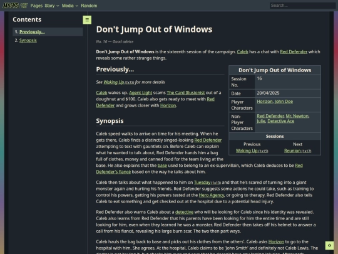Go to previous session Waking Up in infobox
The height and width of the screenshot is (254, 338).
[x=252, y=151]
